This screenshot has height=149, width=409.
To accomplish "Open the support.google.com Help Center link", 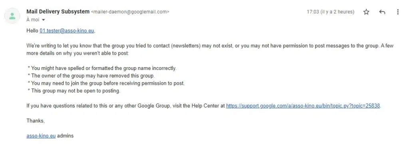I will (303, 106).
